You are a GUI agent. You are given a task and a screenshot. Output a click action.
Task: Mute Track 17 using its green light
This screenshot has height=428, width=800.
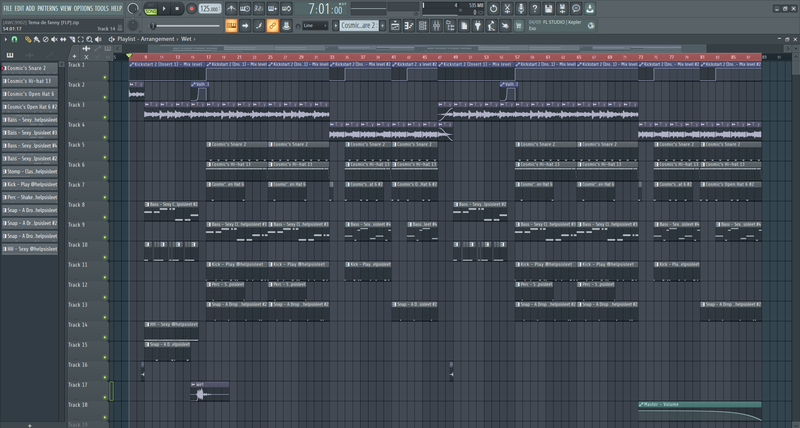tap(105, 397)
